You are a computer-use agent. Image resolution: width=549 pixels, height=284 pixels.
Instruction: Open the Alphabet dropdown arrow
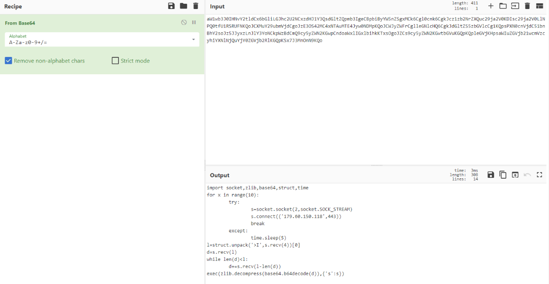point(193,39)
